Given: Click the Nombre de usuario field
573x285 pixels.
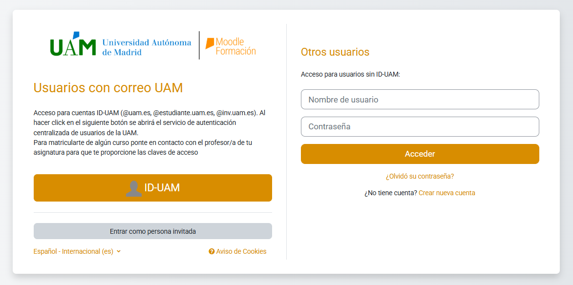Looking at the screenshot, I should 420,99.
